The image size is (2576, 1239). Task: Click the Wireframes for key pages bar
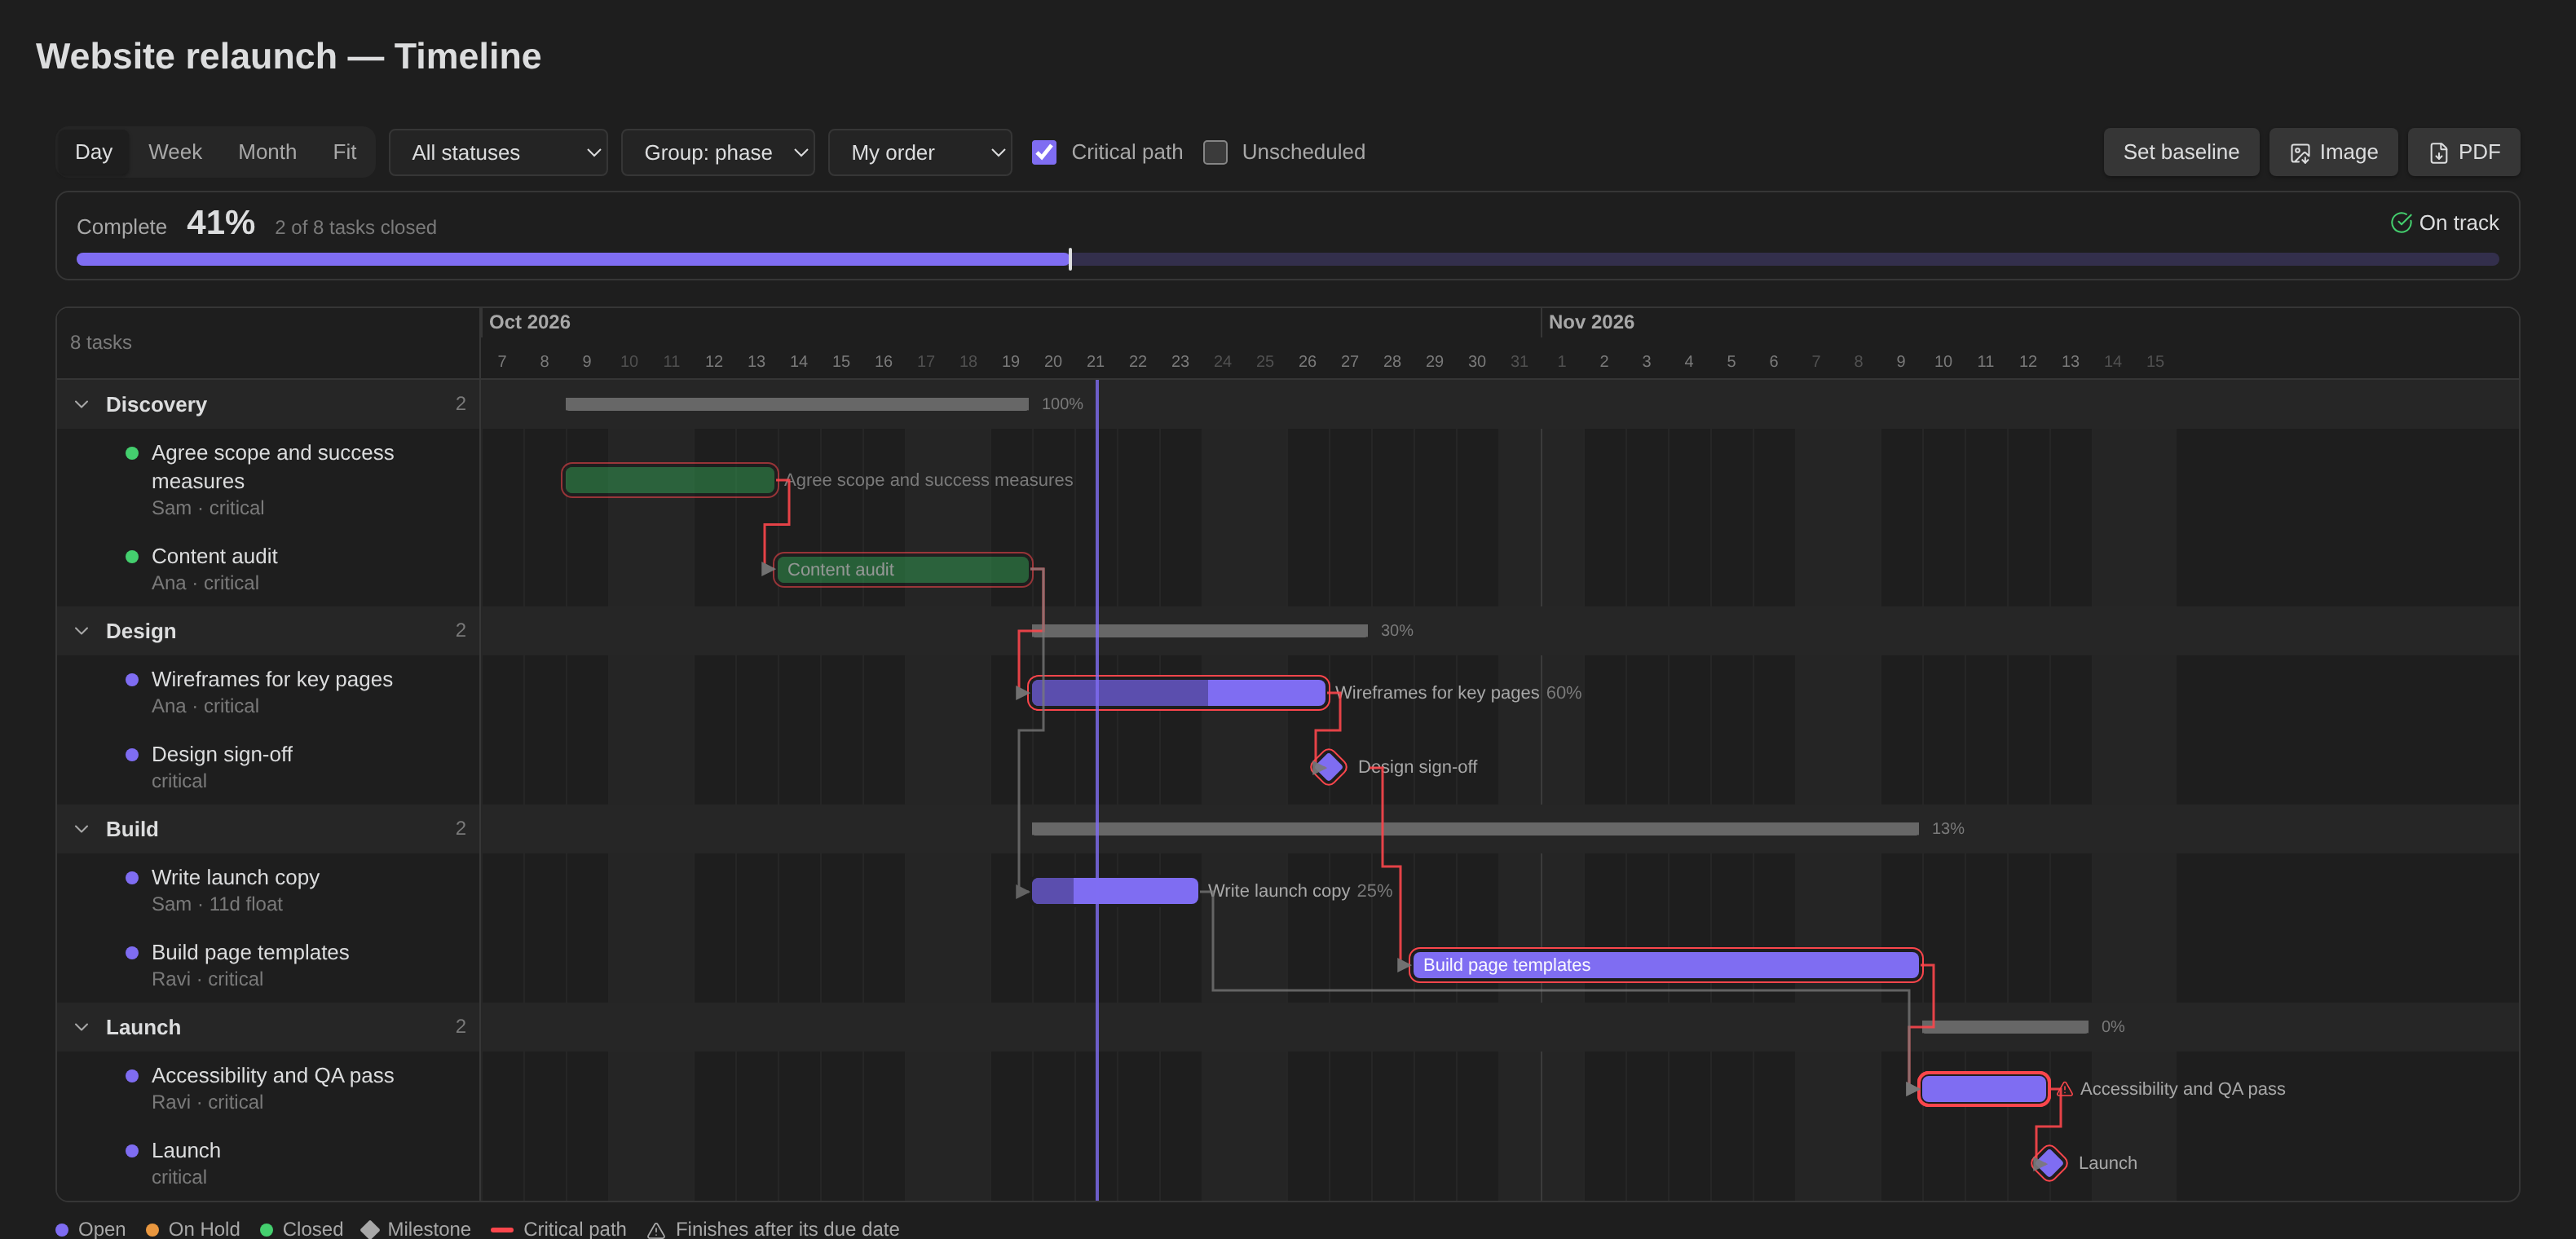[x=1178, y=693]
